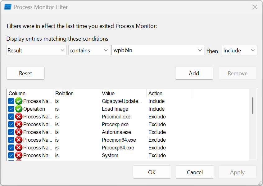
Task: Click the Process Monitor title bar icon
Action: [8, 7]
